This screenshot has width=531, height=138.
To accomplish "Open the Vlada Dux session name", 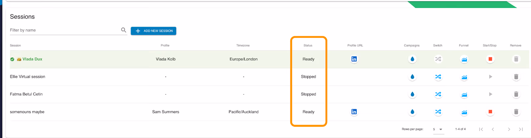I will click(x=32, y=59).
